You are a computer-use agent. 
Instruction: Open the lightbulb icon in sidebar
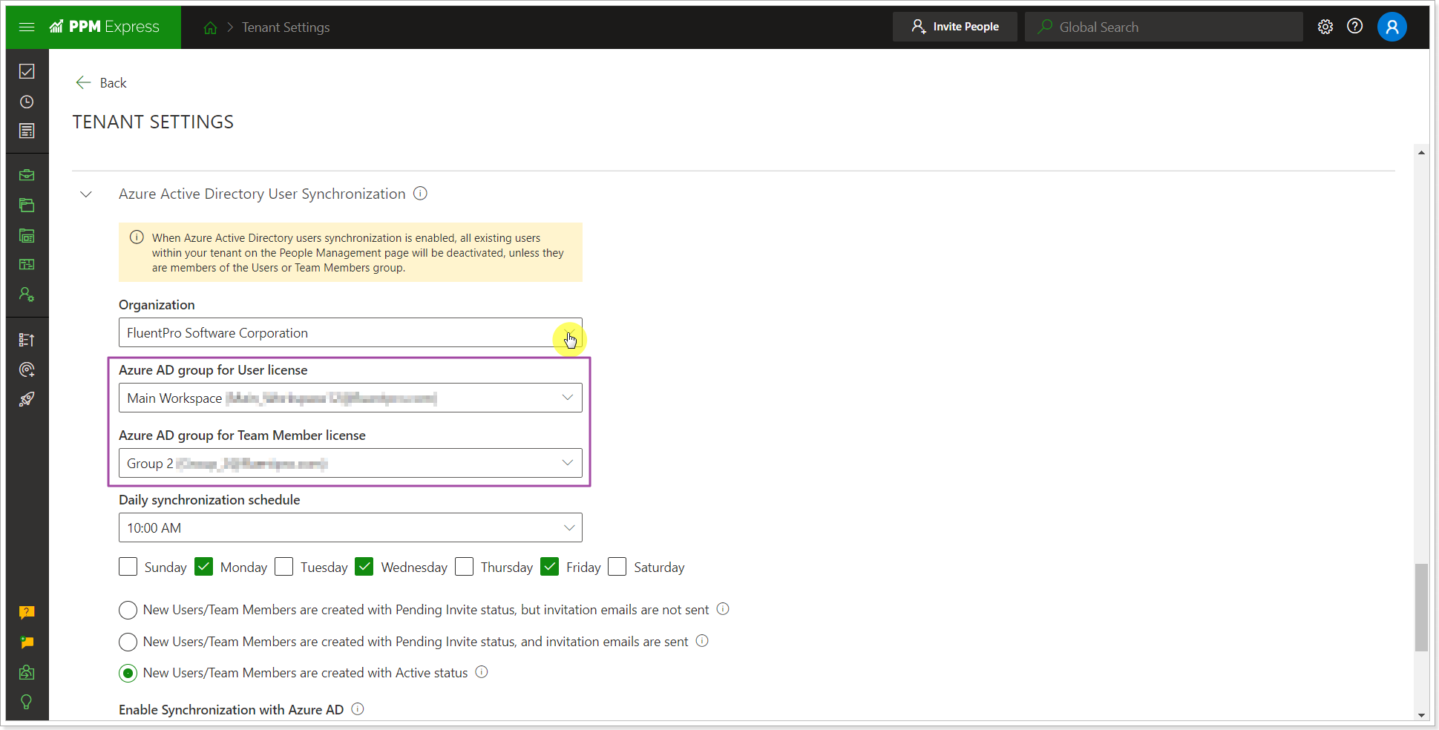[27, 702]
